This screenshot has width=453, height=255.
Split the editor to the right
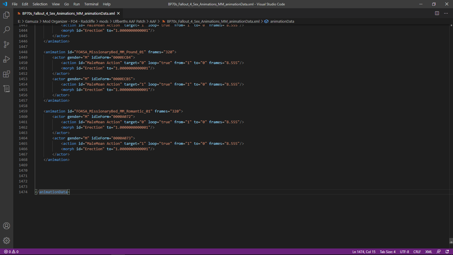tap(437, 13)
